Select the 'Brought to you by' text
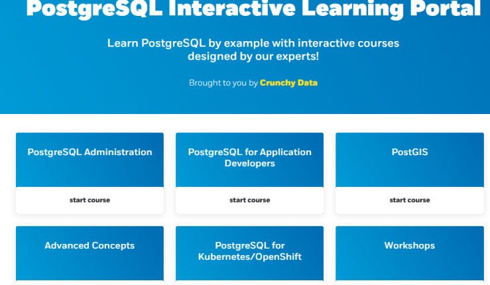 pos(223,83)
